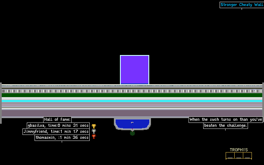Select the first empty trophy slot

230,155
